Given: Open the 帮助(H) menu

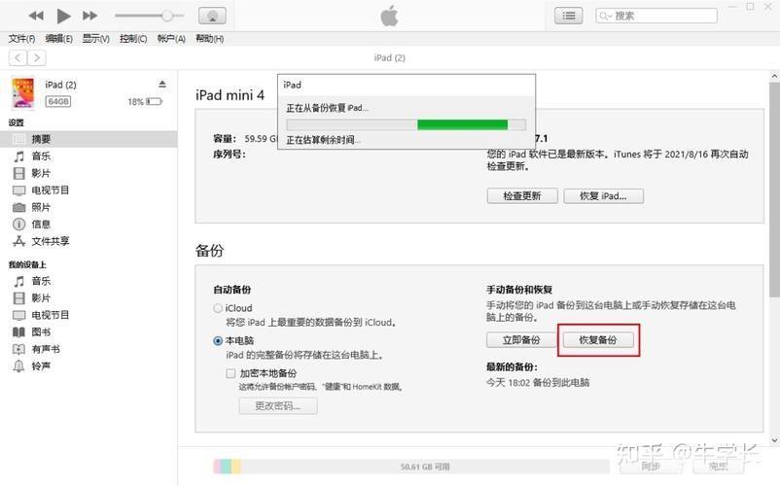Looking at the screenshot, I should (209, 39).
